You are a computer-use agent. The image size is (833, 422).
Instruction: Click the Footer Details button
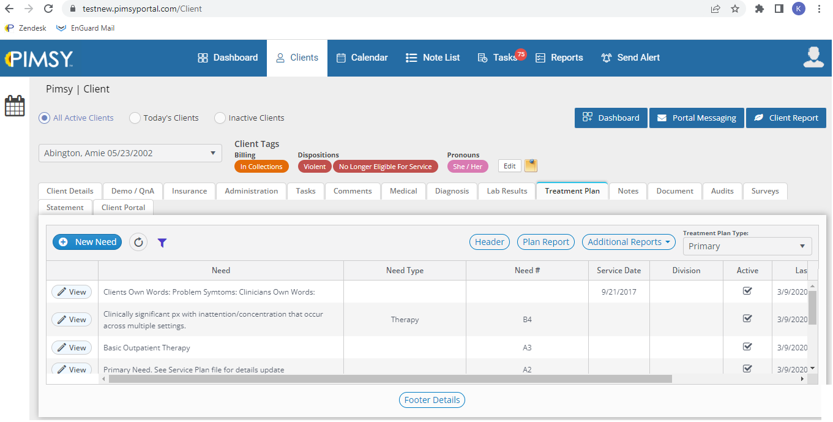pyautogui.click(x=431, y=399)
